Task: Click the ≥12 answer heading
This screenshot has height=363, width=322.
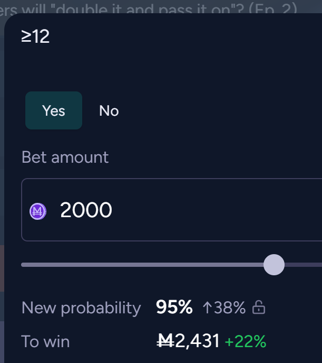Action: 35,37
